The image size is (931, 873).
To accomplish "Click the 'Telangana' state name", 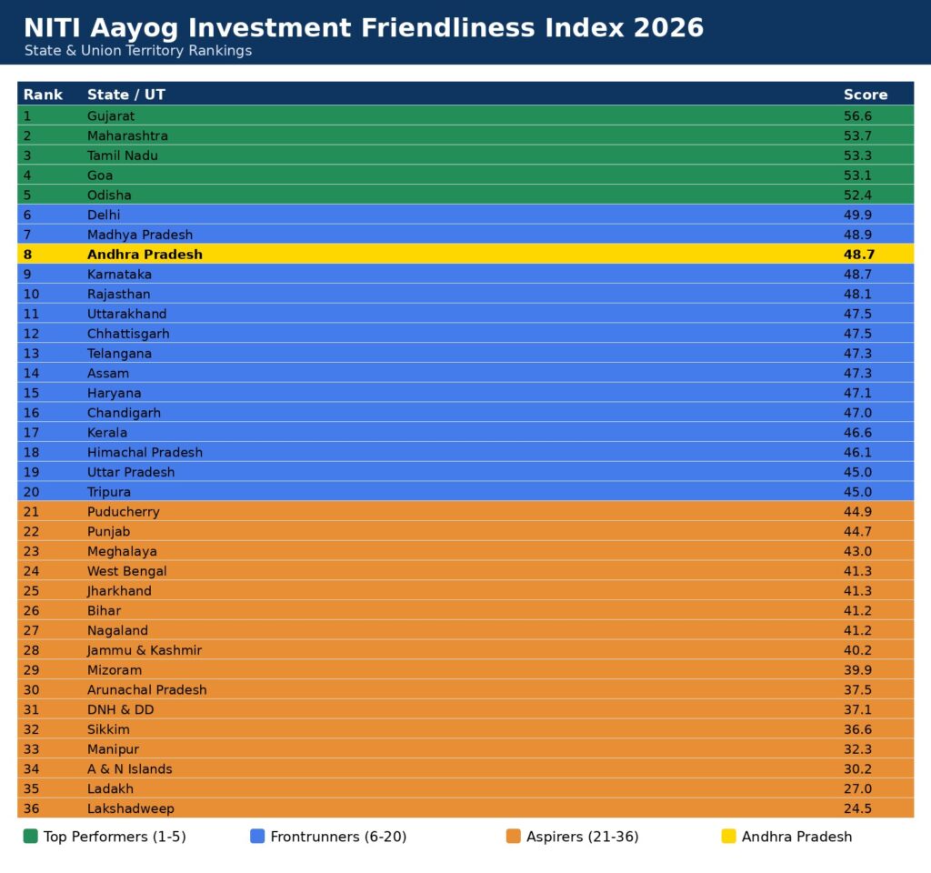I will 119,354.
